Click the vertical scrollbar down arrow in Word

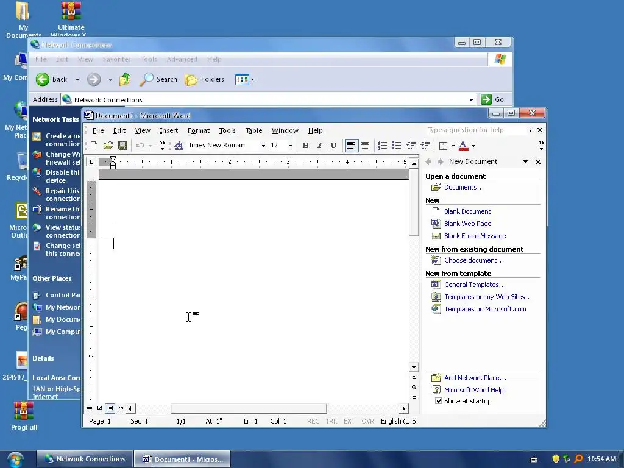[x=414, y=367]
